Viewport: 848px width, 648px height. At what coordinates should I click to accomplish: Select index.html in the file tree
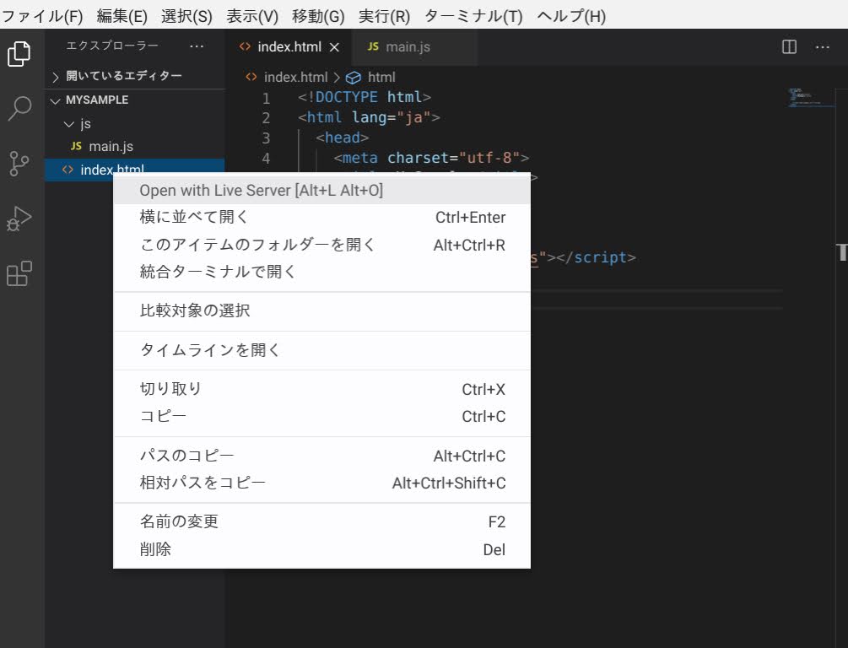pyautogui.click(x=135, y=170)
